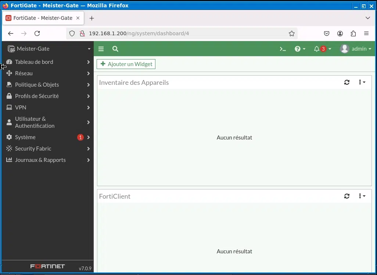The image size is (377, 275).
Task: Open Inventaire des Appareils widget options menu
Action: tap(362, 82)
